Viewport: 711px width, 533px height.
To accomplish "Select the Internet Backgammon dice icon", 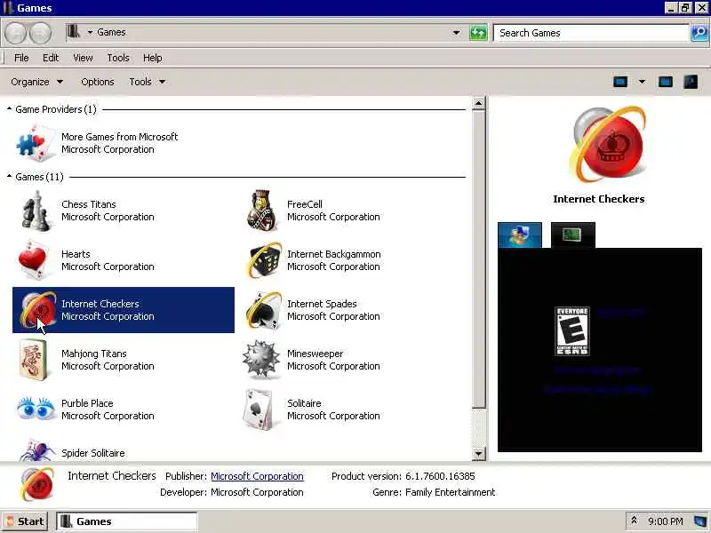I will click(x=263, y=260).
